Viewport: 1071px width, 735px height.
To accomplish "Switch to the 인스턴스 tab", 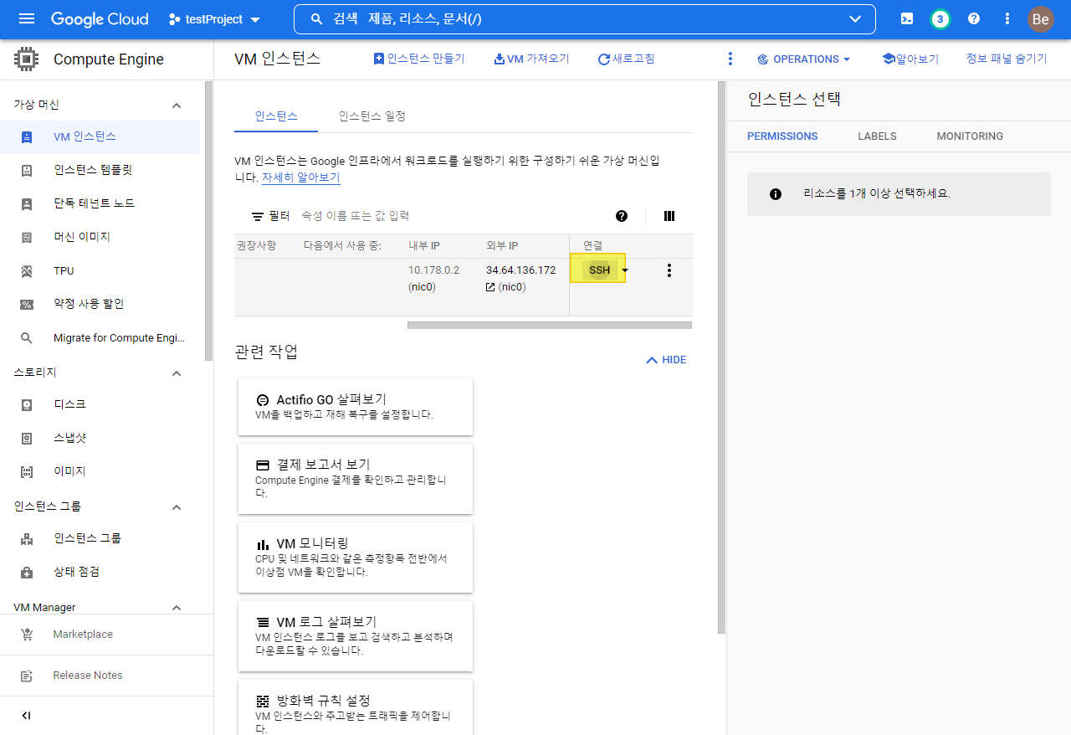I will pyautogui.click(x=276, y=116).
